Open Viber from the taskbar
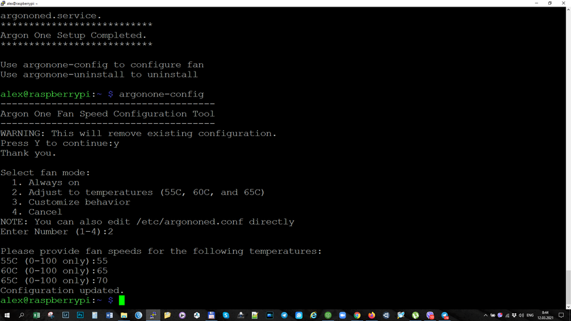Screen dimensions: 571x321 [430, 315]
